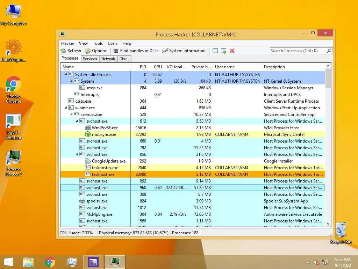Sort by the CPU column header
Viewport: 358px width, 269px height.
pos(156,67)
